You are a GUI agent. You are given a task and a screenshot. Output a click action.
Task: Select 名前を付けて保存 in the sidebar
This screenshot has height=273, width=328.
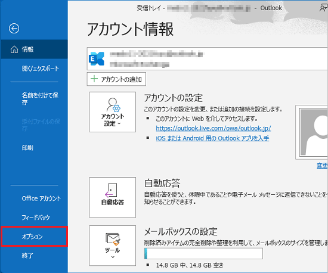40,99
